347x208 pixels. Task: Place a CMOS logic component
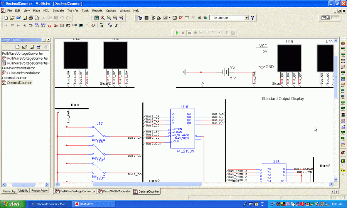point(43,25)
